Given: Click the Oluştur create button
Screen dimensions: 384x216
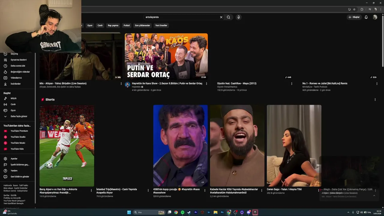Looking at the screenshot, I should tap(354, 17).
